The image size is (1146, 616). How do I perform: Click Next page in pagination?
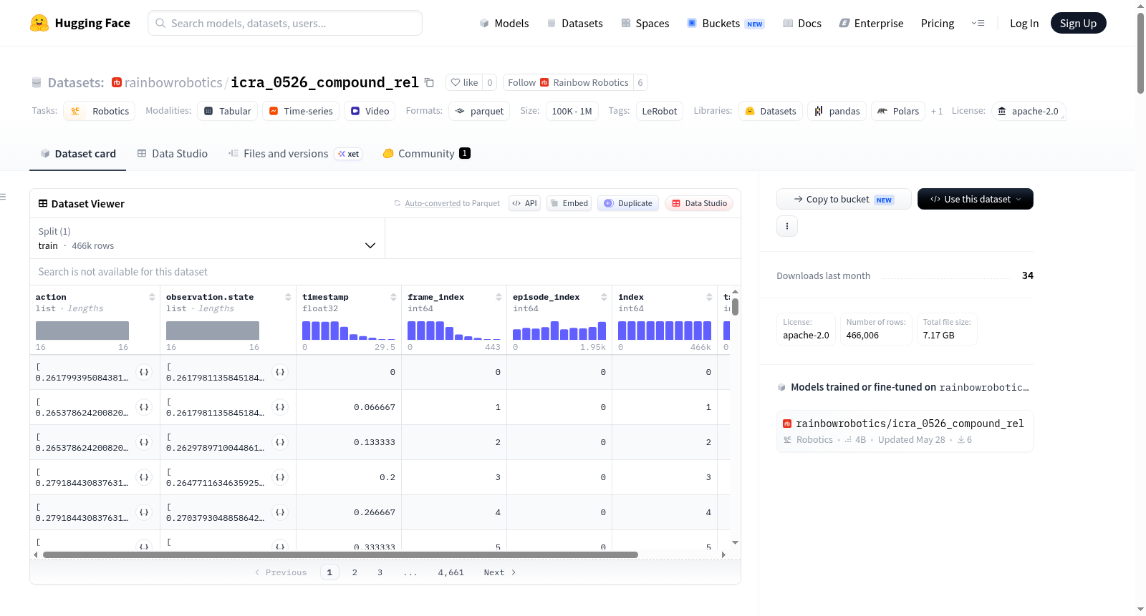[500, 572]
